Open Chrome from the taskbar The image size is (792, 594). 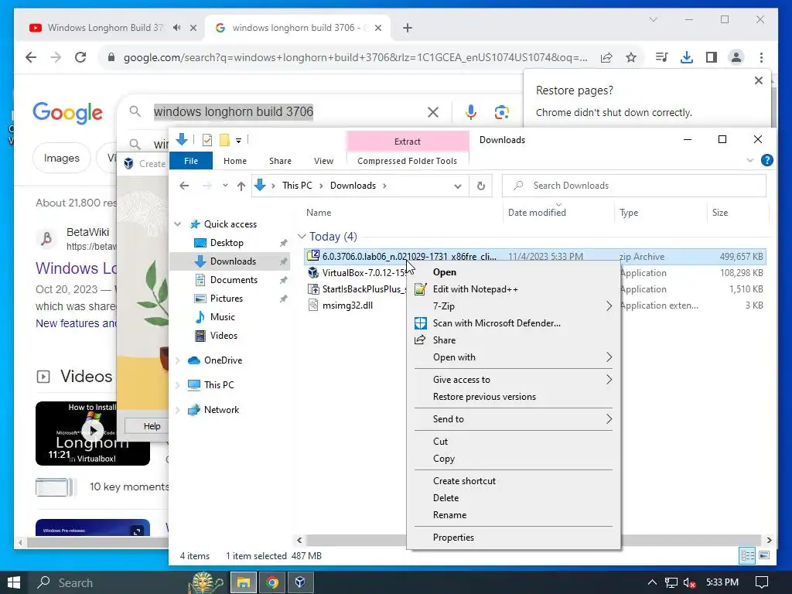(272, 582)
